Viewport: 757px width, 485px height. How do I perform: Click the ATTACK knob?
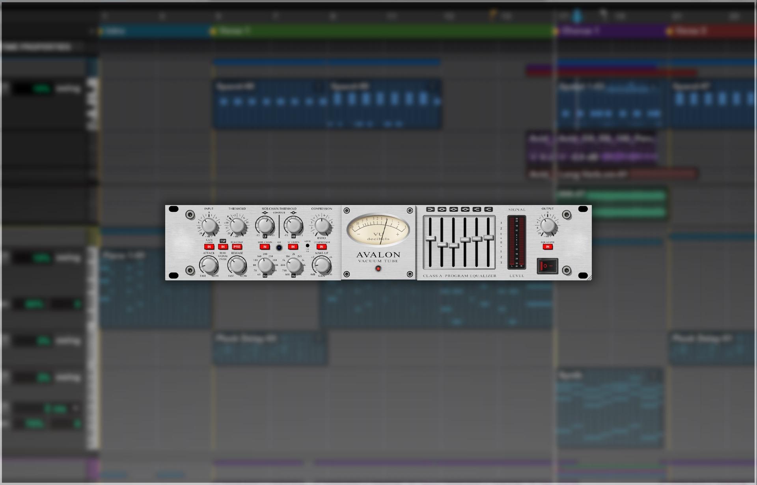[x=209, y=265]
